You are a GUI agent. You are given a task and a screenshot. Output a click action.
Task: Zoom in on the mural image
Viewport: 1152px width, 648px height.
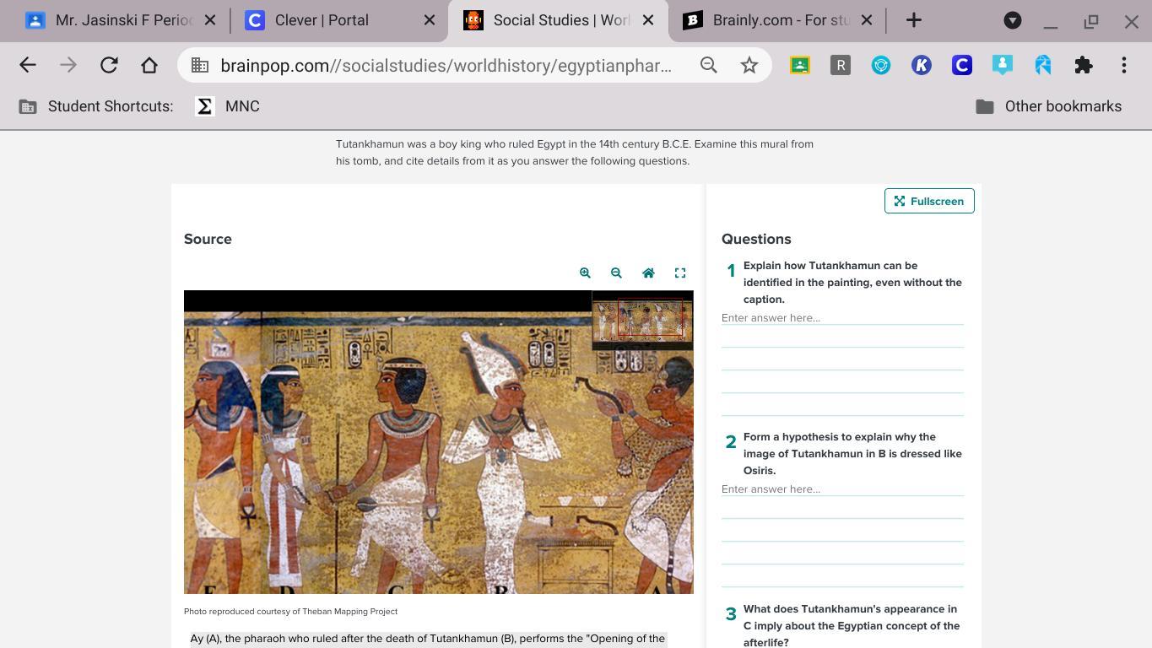tap(585, 273)
